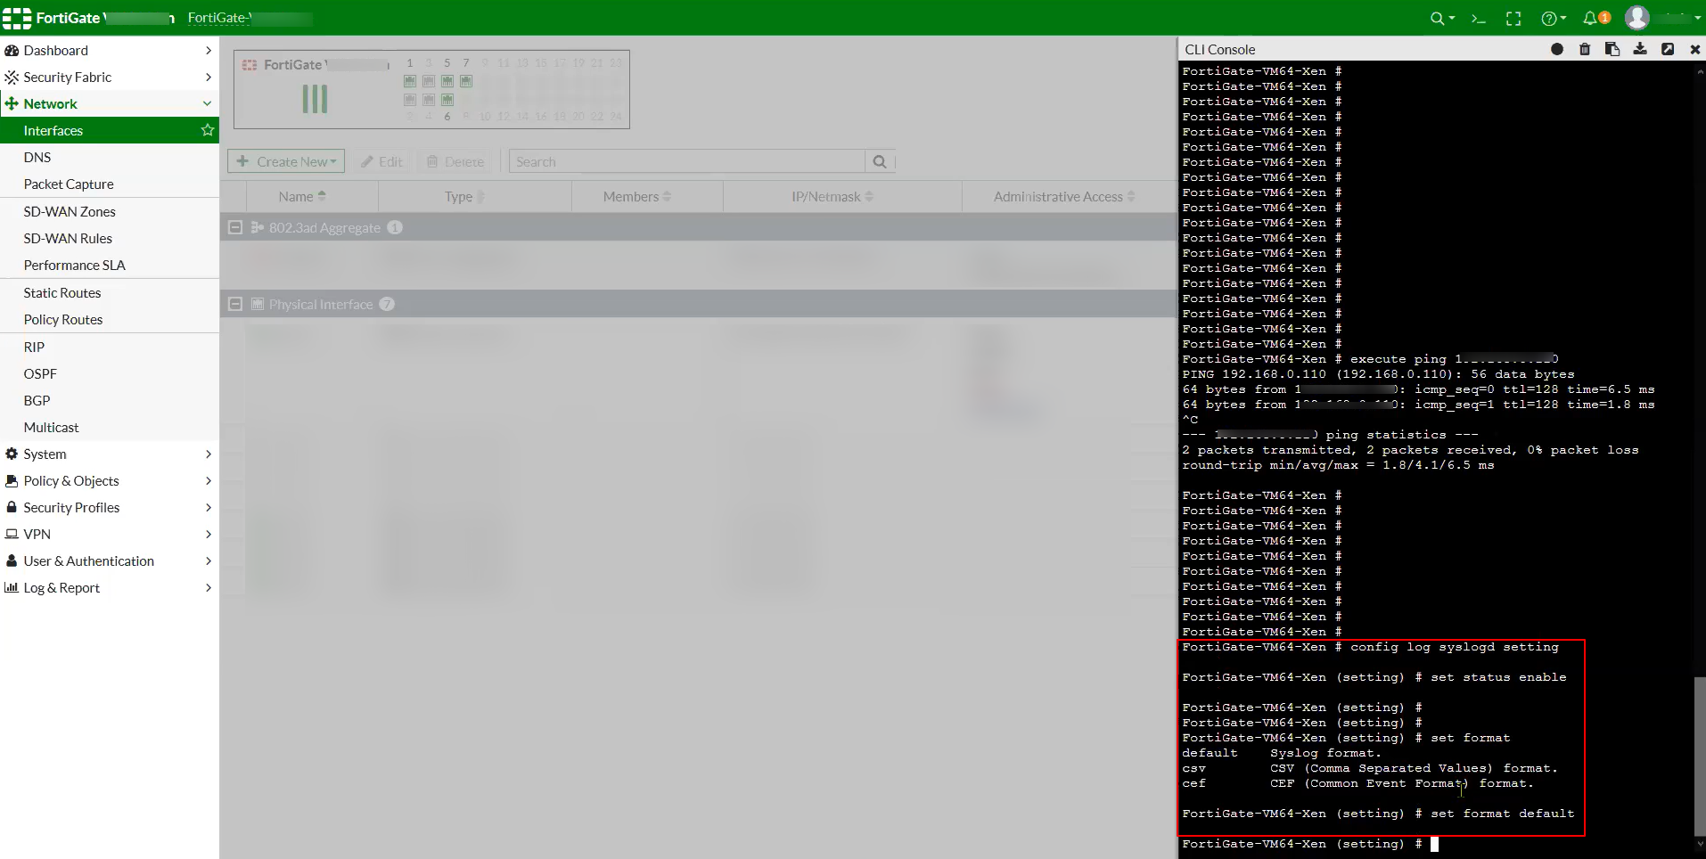Click the Policy & Objects icon

tap(12, 480)
